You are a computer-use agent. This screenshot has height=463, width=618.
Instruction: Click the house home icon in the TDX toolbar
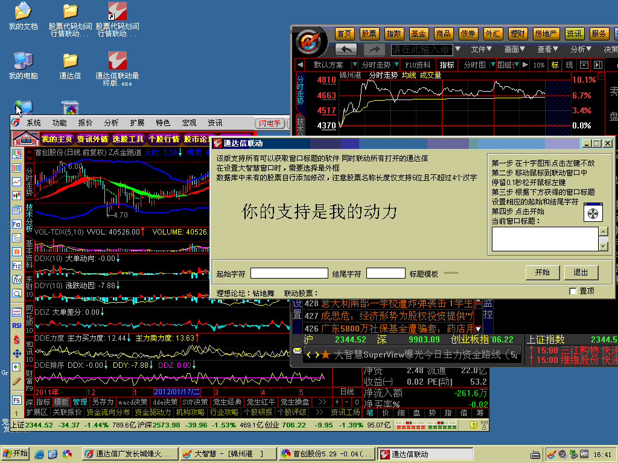coord(25,138)
